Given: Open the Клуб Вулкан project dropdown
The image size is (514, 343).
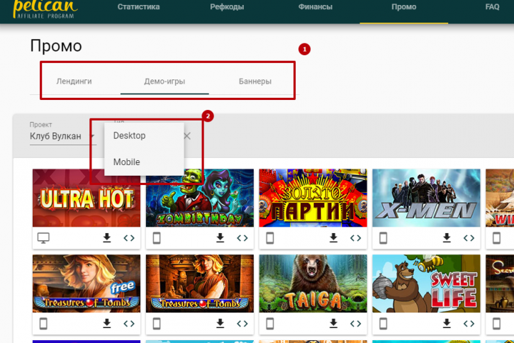Looking at the screenshot, I should click(x=62, y=136).
